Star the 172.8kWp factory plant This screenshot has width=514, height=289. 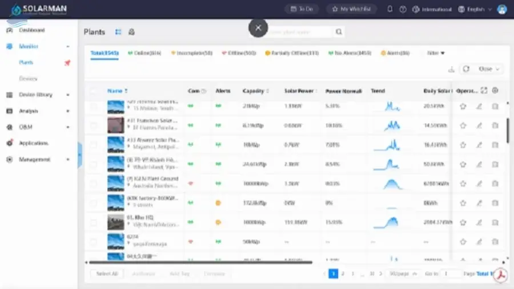tap(463, 203)
